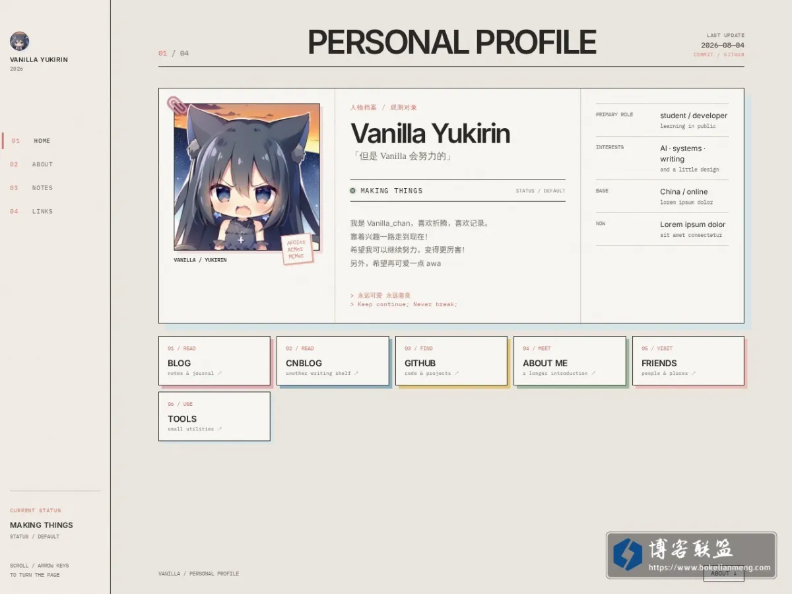This screenshot has height=594, width=792.
Task: Click the ABOUT ↓ button at page bottom
Action: (723, 574)
